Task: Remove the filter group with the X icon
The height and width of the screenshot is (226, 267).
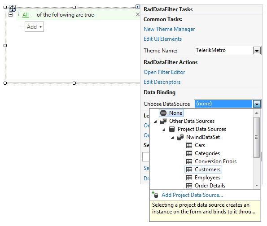Action: (x=138, y=14)
